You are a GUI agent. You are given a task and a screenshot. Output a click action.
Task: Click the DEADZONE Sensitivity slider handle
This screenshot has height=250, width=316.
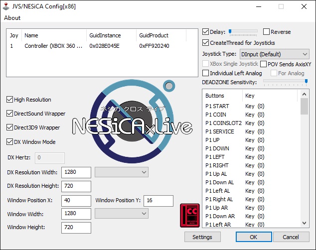pyautogui.click(x=306, y=81)
